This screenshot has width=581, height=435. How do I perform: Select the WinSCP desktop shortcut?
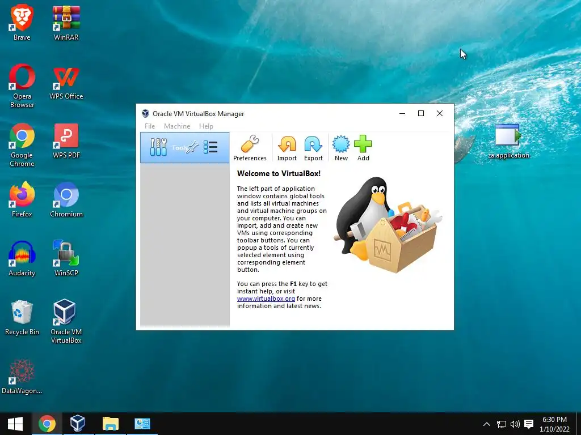(x=66, y=259)
